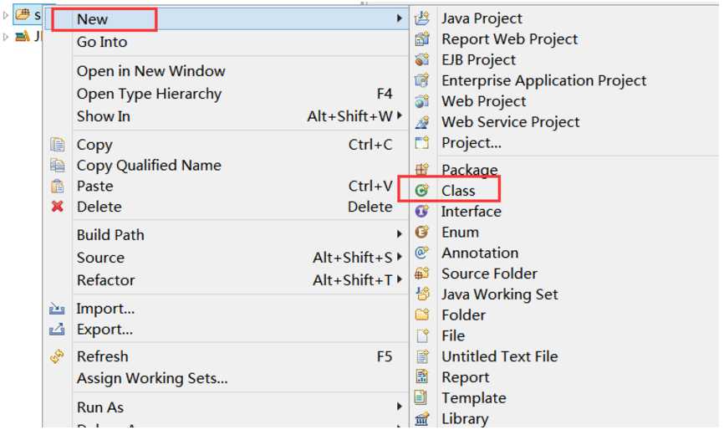This screenshot has width=724, height=430.
Task: Select the Annotation icon item
Action: pos(421,253)
